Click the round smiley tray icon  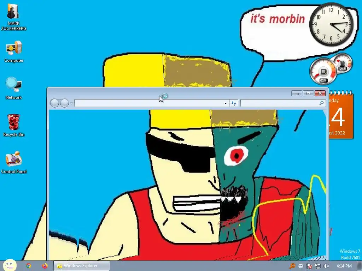coord(300,266)
